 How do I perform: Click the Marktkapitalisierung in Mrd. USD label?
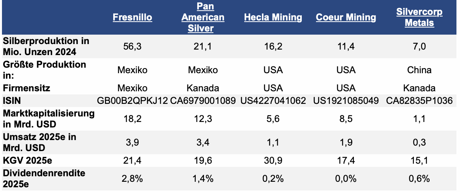(49, 118)
